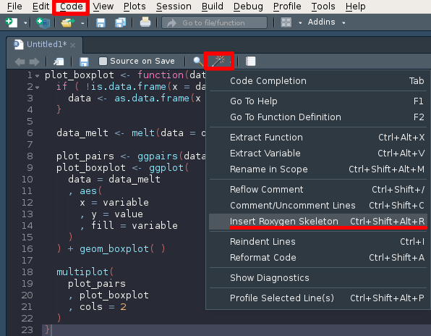Open the new file dropdown arrow
The width and height of the screenshot is (431, 336).
coord(25,23)
